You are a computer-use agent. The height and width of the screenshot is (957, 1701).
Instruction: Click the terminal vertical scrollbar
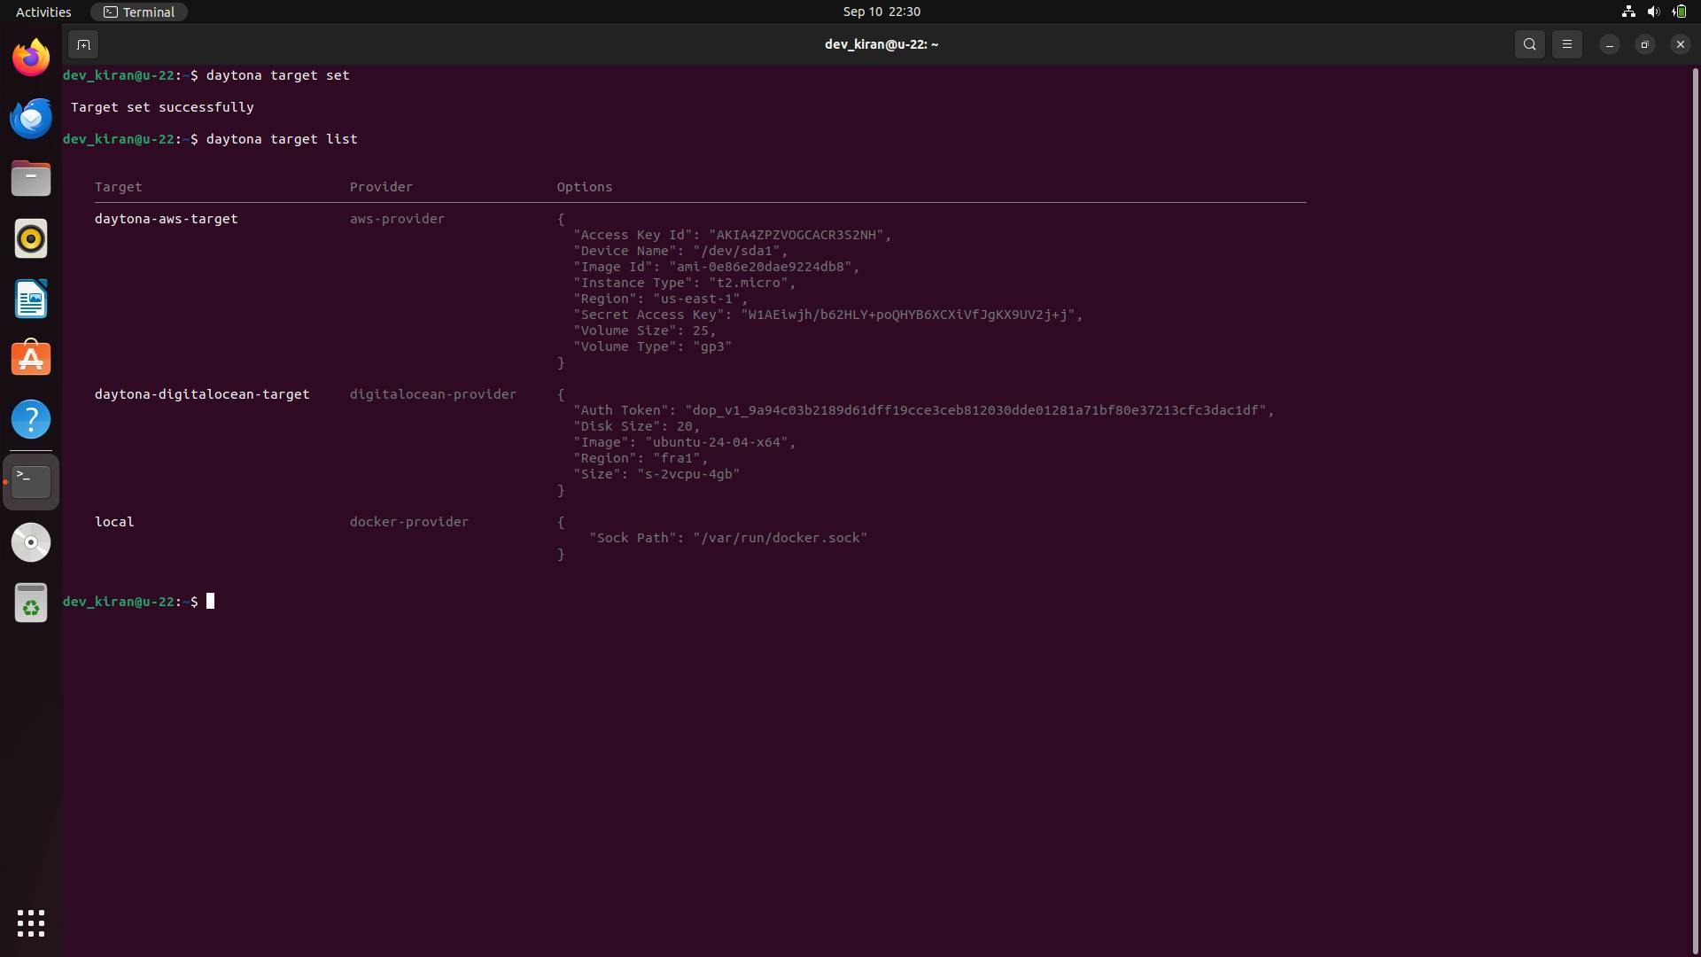pos(1696,510)
